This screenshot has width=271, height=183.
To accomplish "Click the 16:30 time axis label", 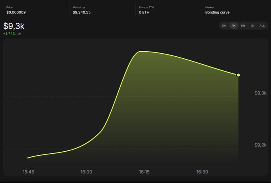I will [x=202, y=172].
